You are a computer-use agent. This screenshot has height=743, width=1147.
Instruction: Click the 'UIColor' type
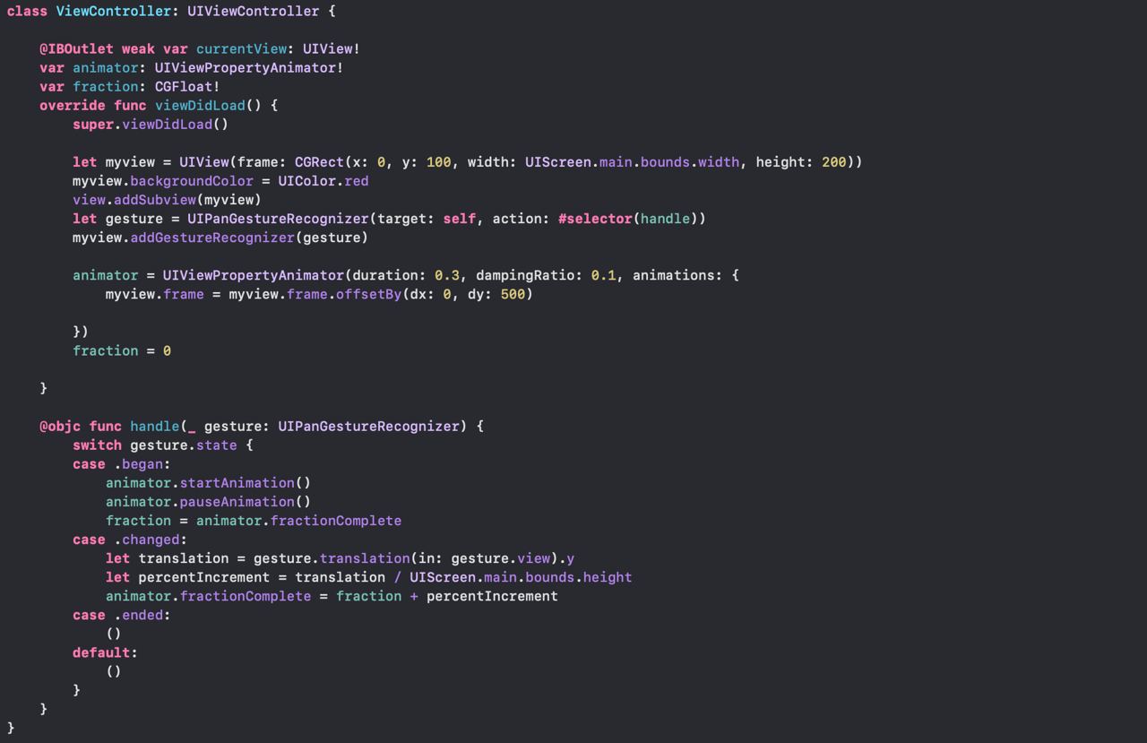[307, 181]
